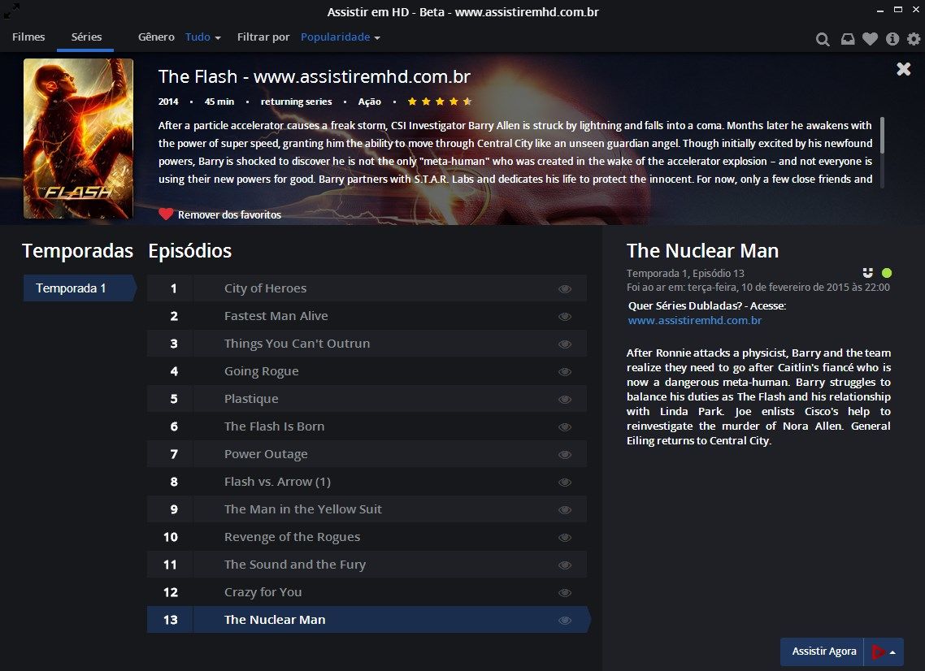This screenshot has width=925, height=671.
Task: Click the green health indicator dot
Action: (887, 272)
